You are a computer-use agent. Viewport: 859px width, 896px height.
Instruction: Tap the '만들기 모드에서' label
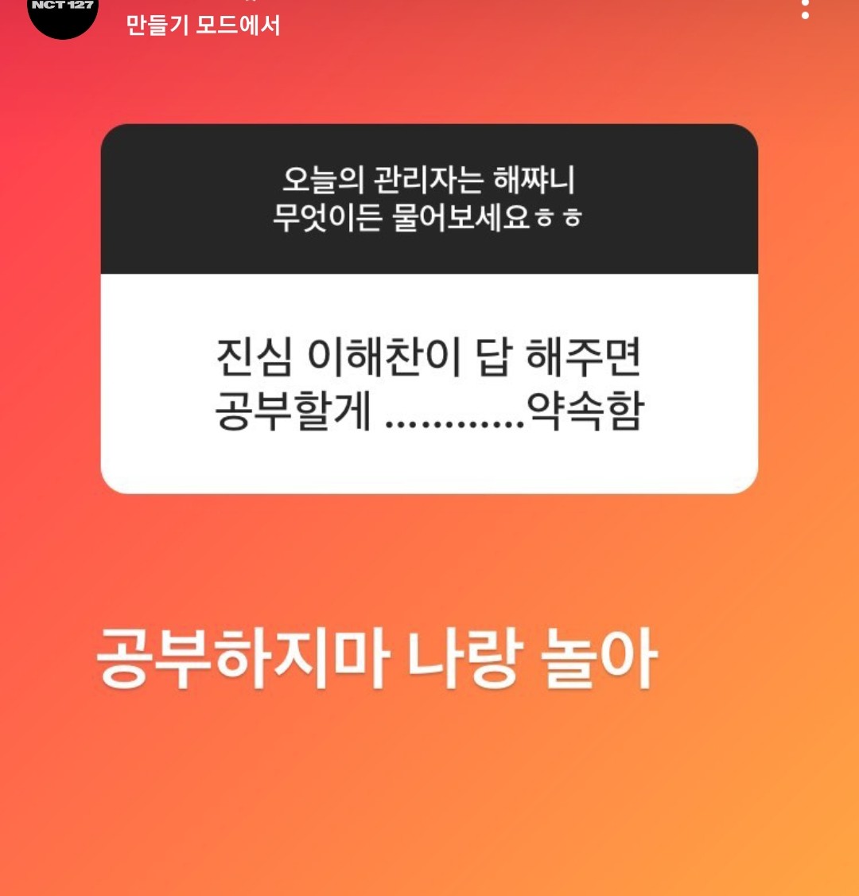click(x=203, y=25)
